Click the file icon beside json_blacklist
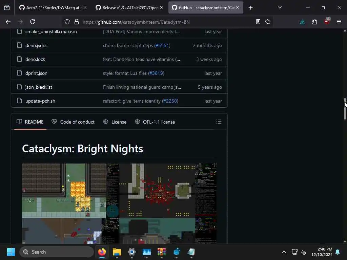The image size is (347, 260). [x=19, y=87]
